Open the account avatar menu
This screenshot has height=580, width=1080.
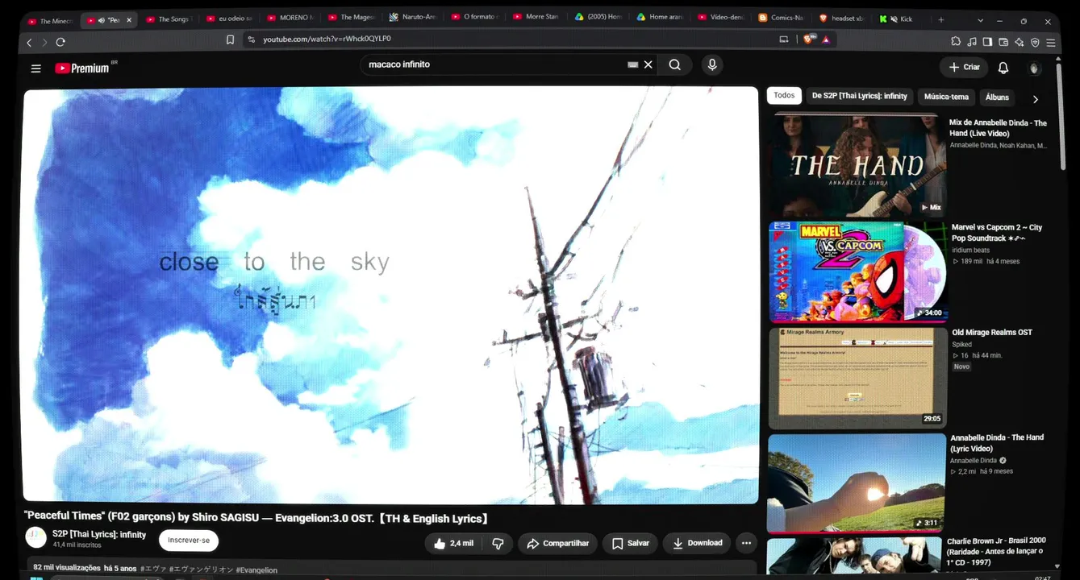pyautogui.click(x=1035, y=68)
